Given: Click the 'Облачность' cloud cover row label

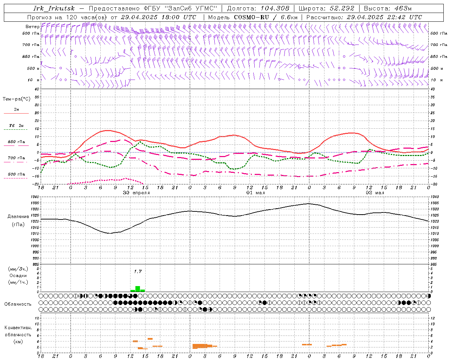Looking at the screenshot, I should point(18,304).
